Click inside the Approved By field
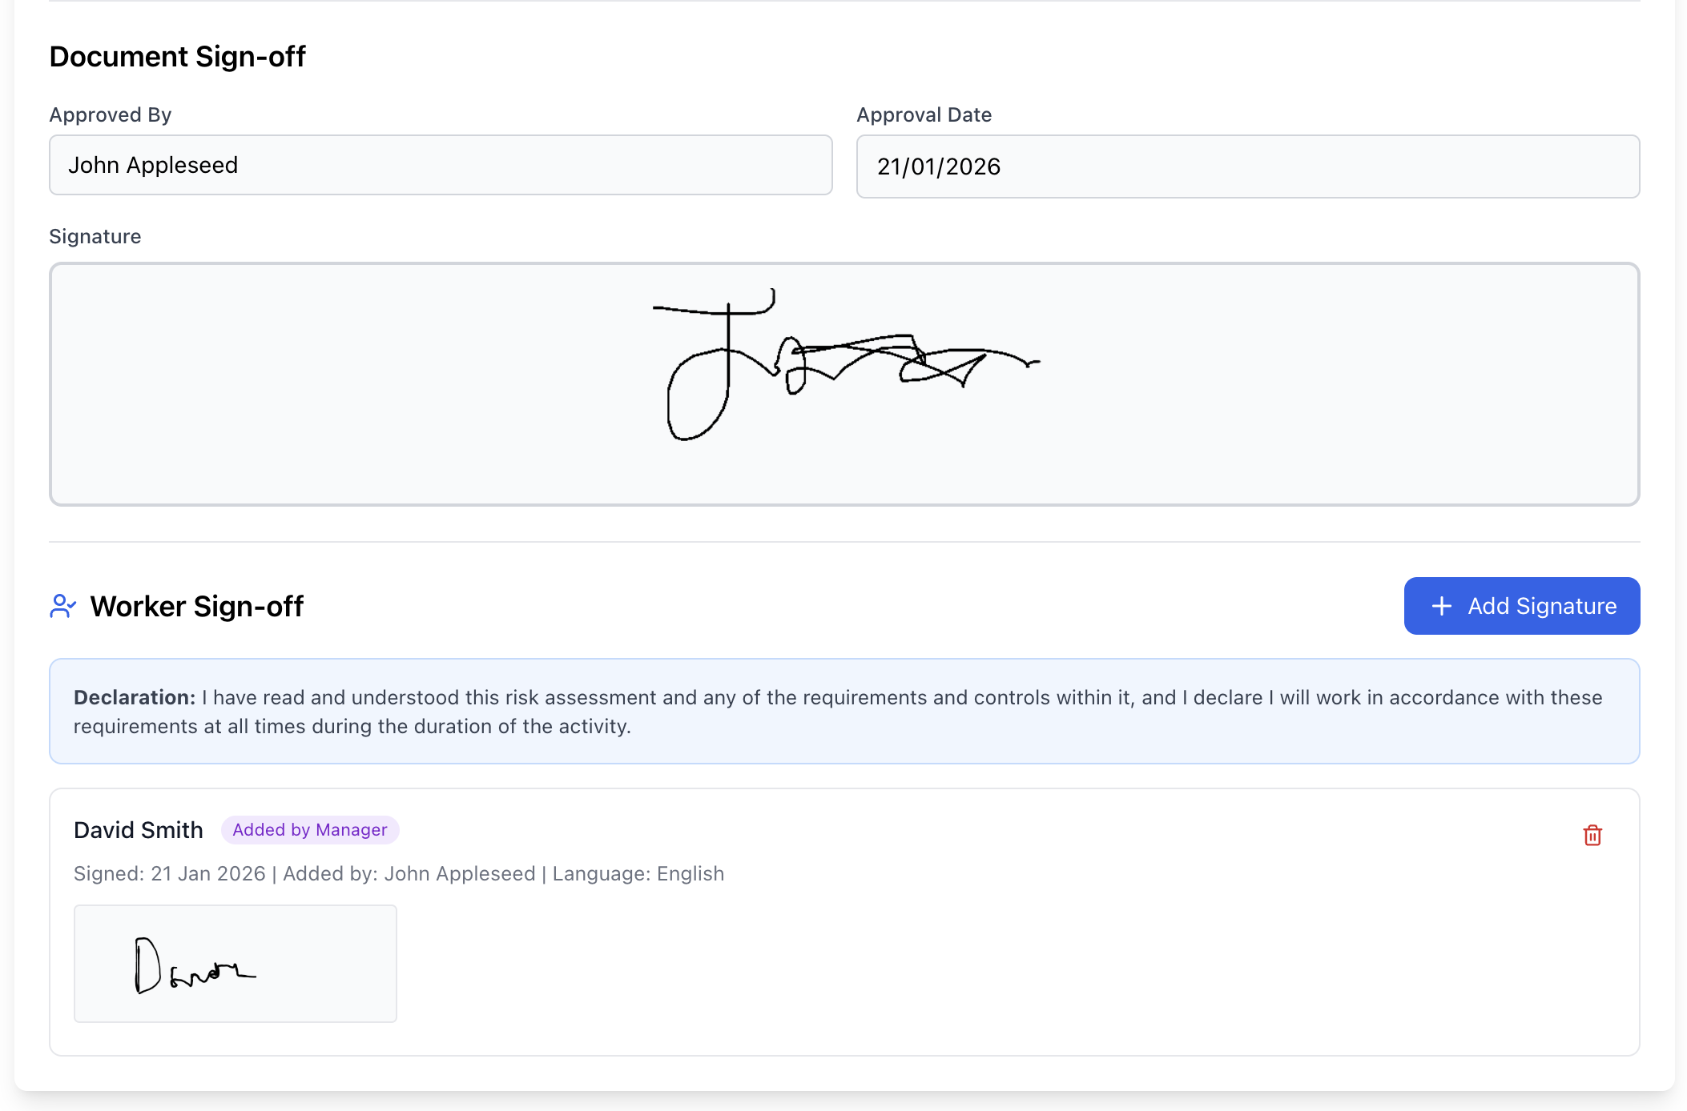 pyautogui.click(x=441, y=165)
